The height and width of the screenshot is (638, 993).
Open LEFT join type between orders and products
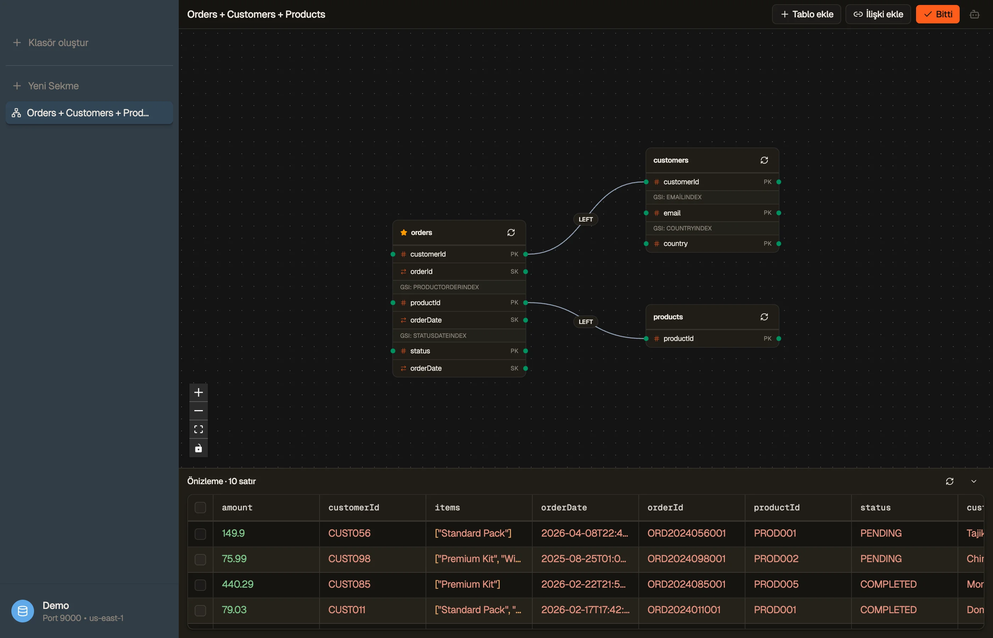586,321
